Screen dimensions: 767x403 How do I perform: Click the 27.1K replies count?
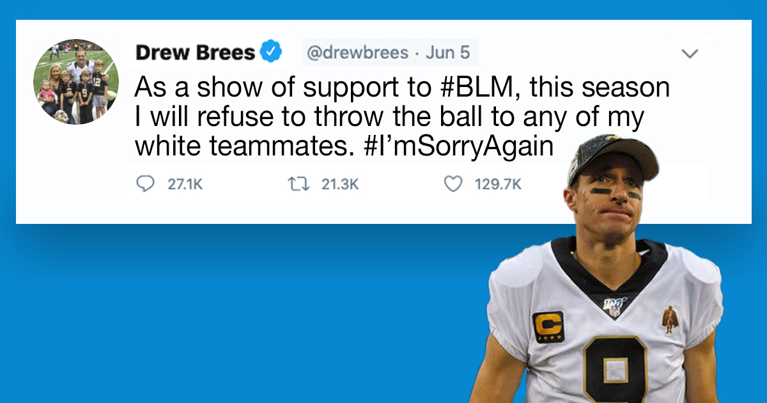pyautogui.click(x=185, y=185)
